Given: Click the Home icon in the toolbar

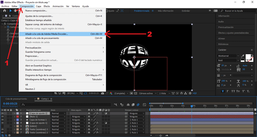Looking at the screenshot, I should (x=4, y=11).
